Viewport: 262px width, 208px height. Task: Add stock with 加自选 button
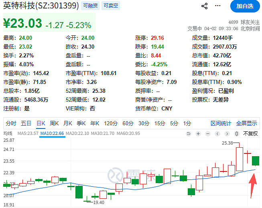pyautogui.click(x=245, y=6)
